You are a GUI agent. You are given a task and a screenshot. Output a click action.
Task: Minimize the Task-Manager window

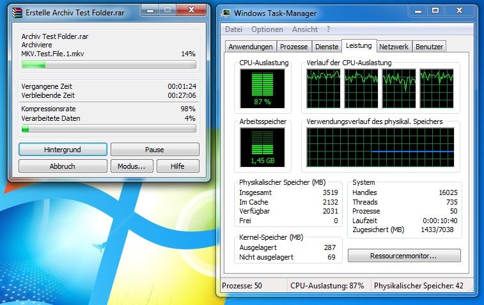[x=418, y=11]
